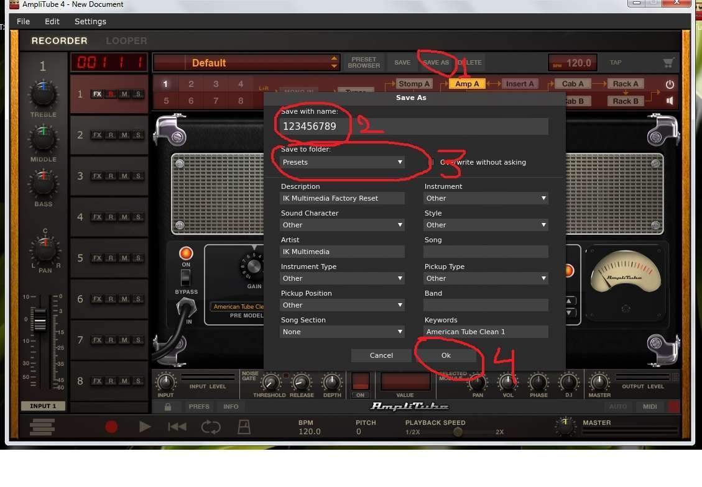702x487 pixels.
Task: Toggle FX on track 5
Action: [x=97, y=258]
